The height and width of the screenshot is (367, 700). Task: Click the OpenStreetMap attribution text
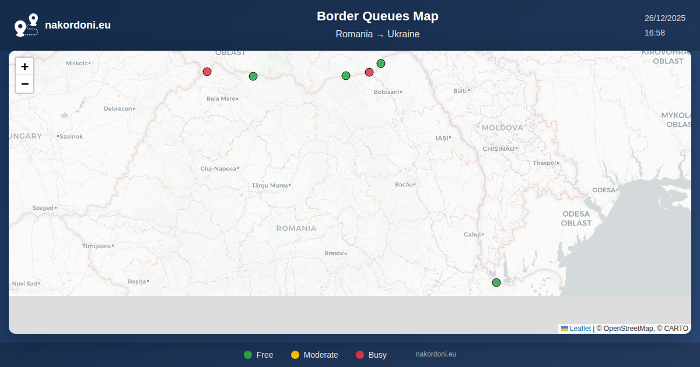(x=628, y=329)
